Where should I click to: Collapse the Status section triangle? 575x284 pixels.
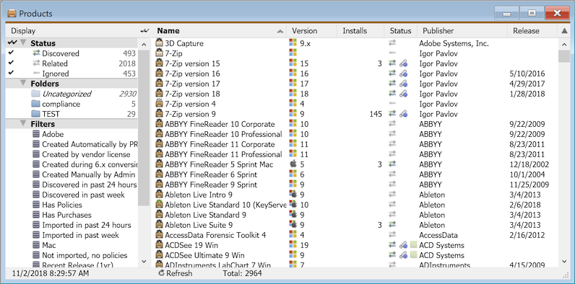(x=23, y=43)
